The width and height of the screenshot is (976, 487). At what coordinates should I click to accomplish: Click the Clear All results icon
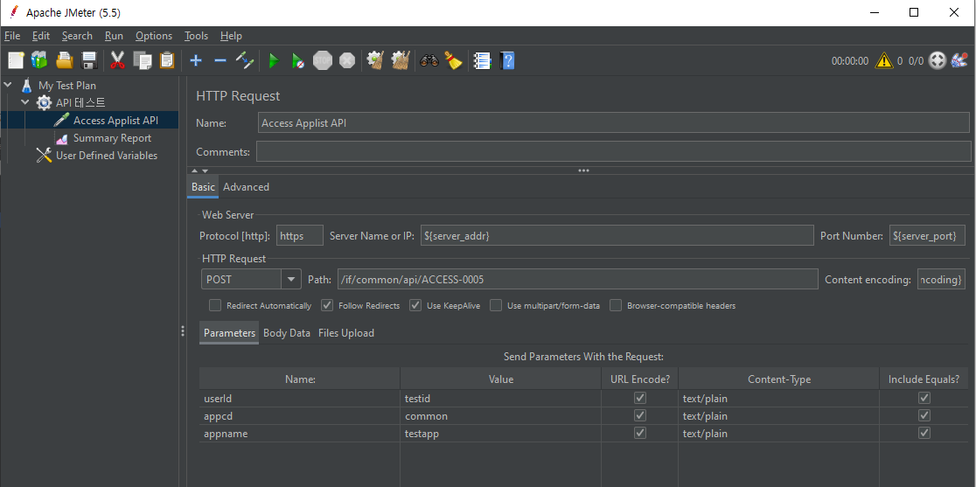(400, 61)
